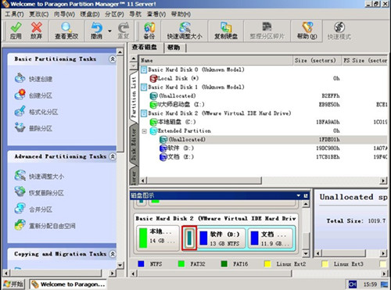This screenshot has width=391, height=290.
Task: Click the Name column header
Action: pyautogui.click(x=216, y=60)
